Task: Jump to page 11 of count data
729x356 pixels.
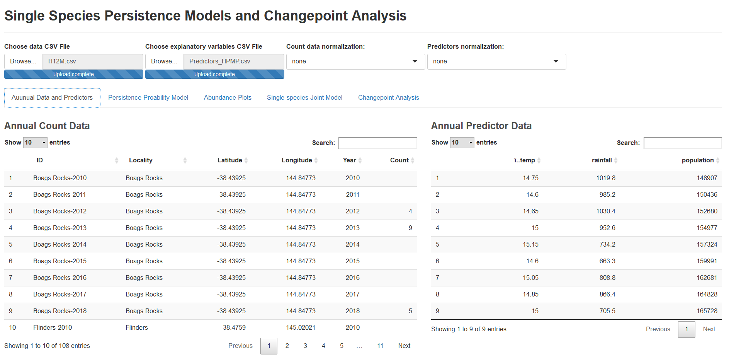Action: coord(380,346)
